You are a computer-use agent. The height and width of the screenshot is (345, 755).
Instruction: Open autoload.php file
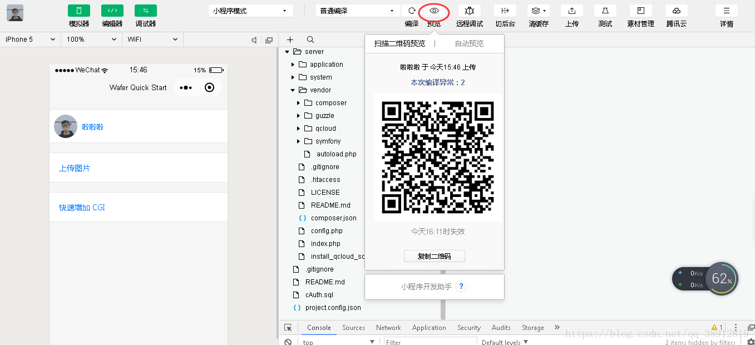336,154
